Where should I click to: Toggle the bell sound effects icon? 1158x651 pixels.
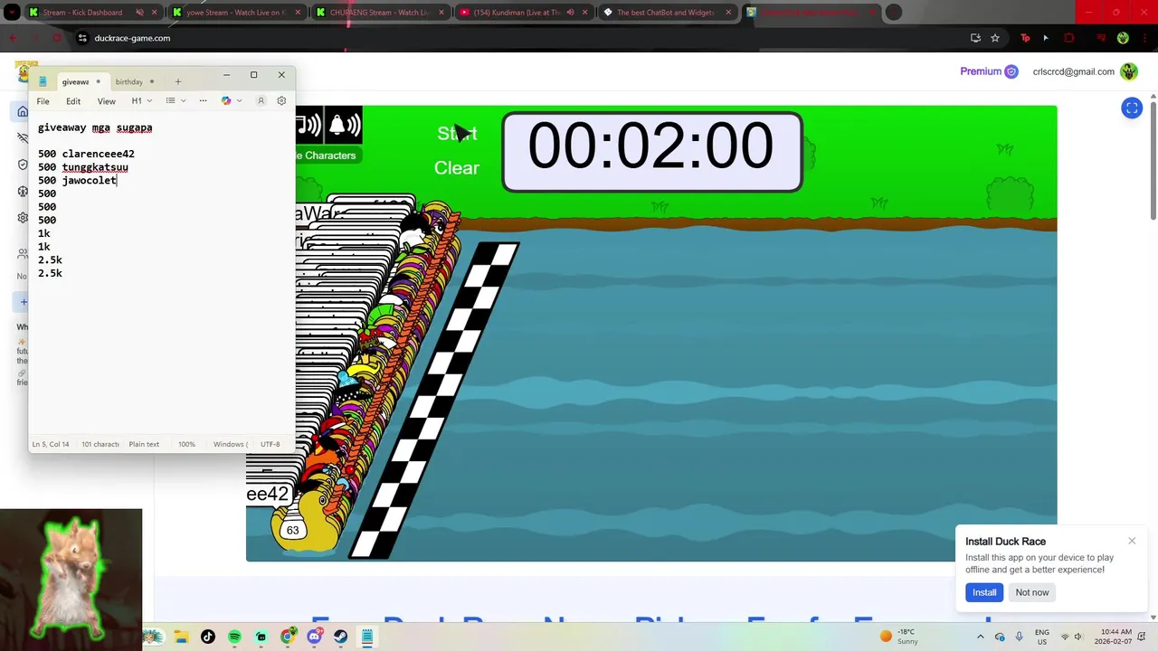pos(343,125)
